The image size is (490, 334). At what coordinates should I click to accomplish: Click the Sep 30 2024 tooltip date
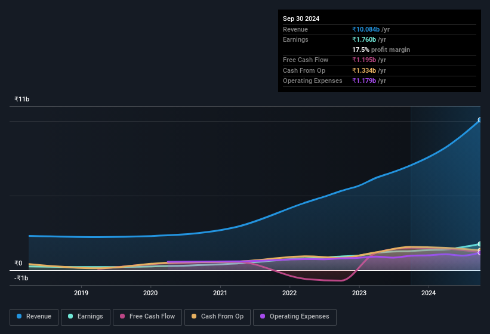(x=301, y=18)
